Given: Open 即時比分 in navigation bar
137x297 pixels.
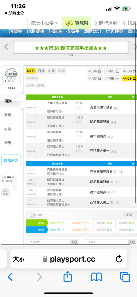Looking at the screenshot, I should click(93, 31).
